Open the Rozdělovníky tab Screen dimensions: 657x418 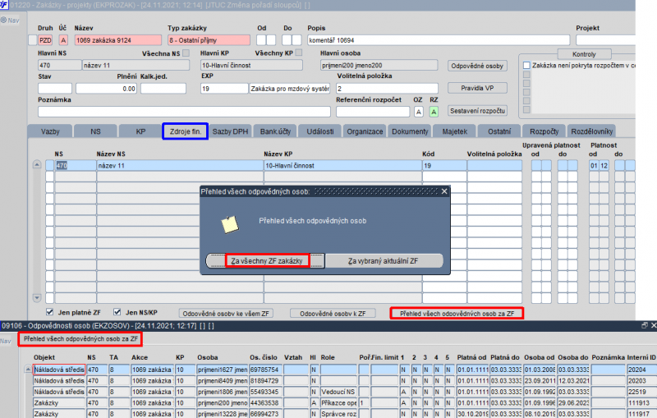[591, 131]
